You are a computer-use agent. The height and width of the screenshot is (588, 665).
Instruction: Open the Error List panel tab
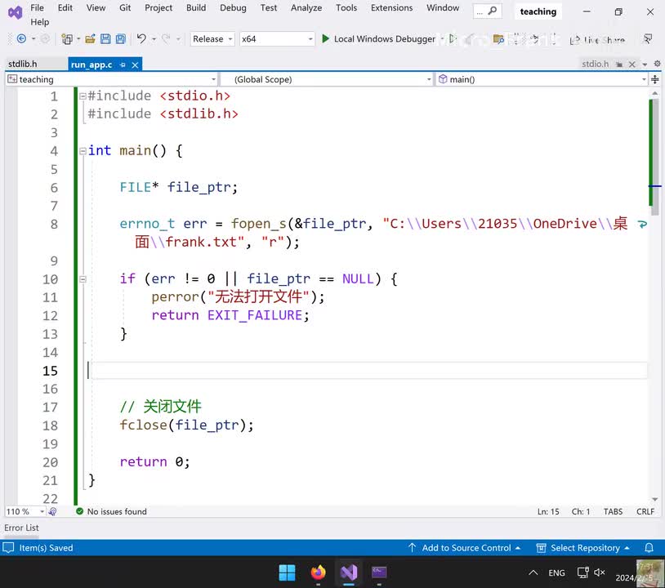[x=21, y=528]
